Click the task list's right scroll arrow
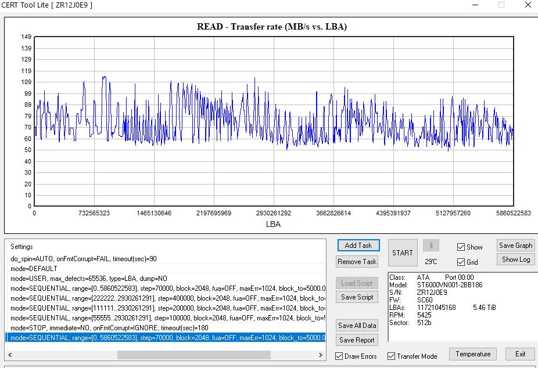The image size is (538, 368). click(x=321, y=355)
